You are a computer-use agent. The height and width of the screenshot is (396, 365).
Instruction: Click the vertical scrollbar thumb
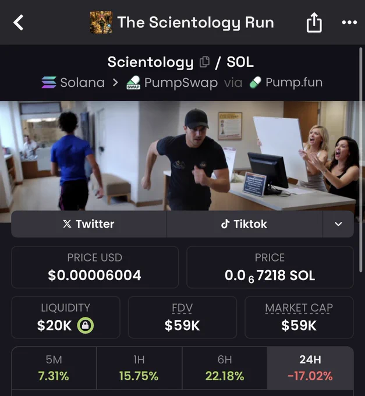click(x=361, y=160)
